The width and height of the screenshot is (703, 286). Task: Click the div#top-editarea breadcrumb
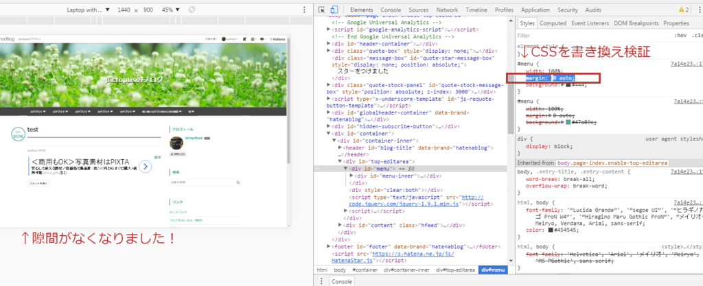click(455, 270)
